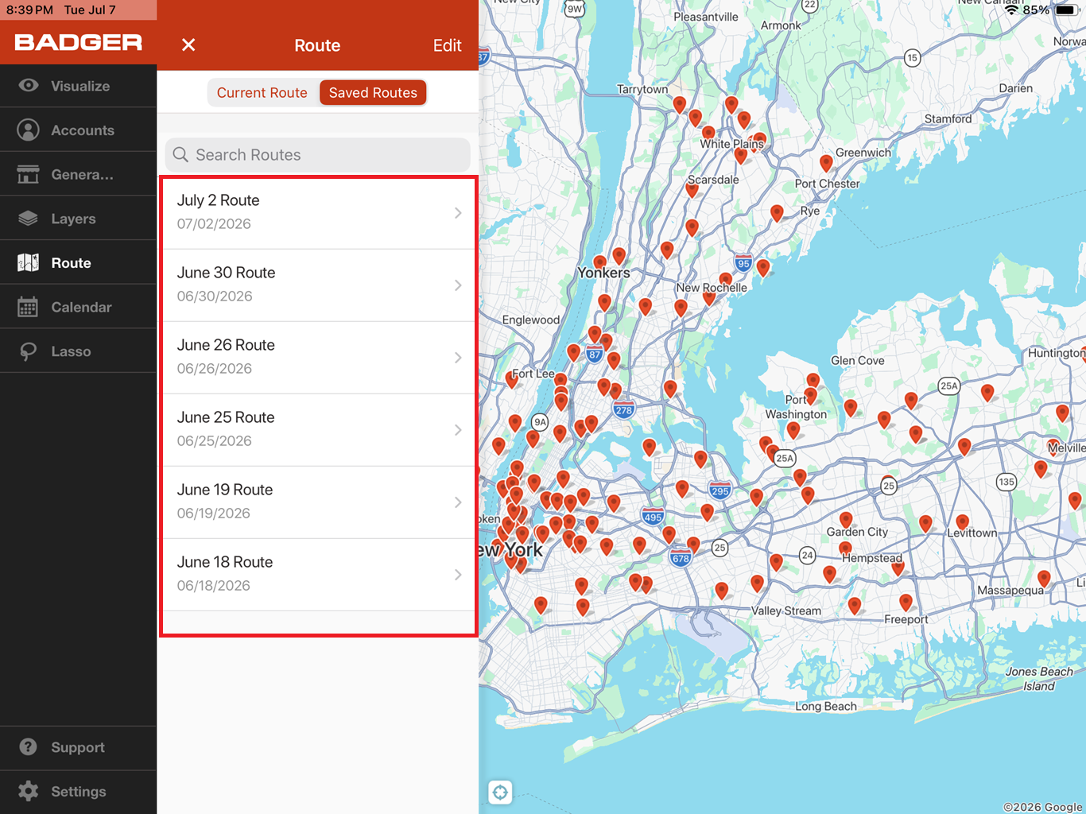The width and height of the screenshot is (1086, 814).
Task: Open the June 26 Route entry
Action: click(x=318, y=358)
